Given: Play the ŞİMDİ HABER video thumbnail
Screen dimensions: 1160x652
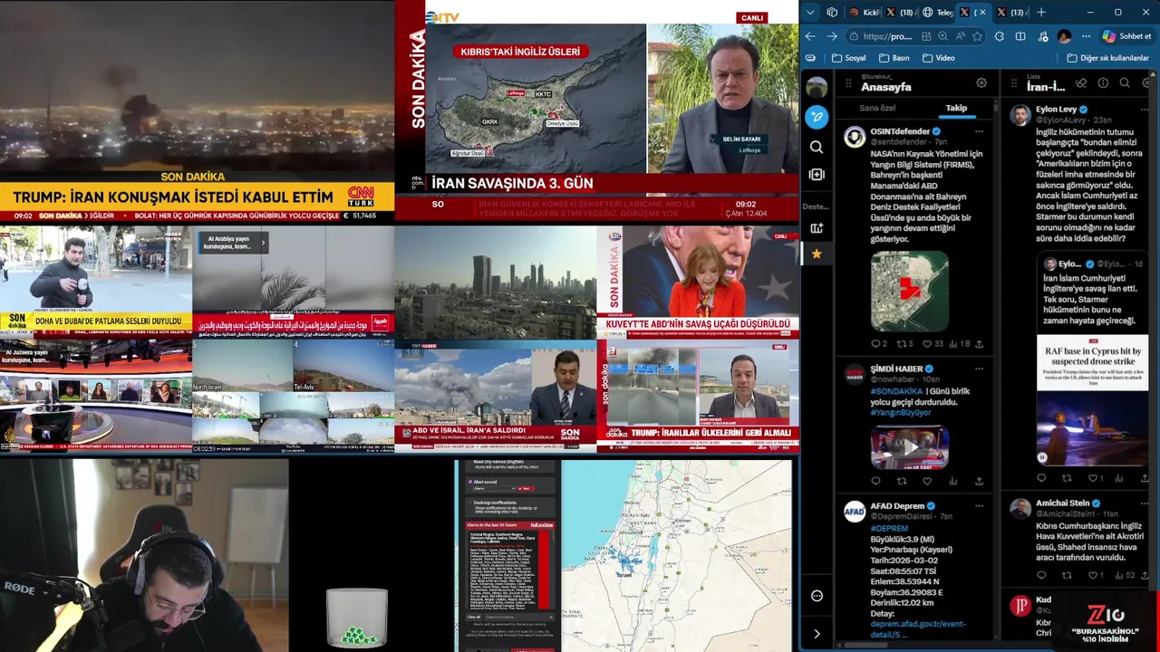Looking at the screenshot, I should 909,446.
